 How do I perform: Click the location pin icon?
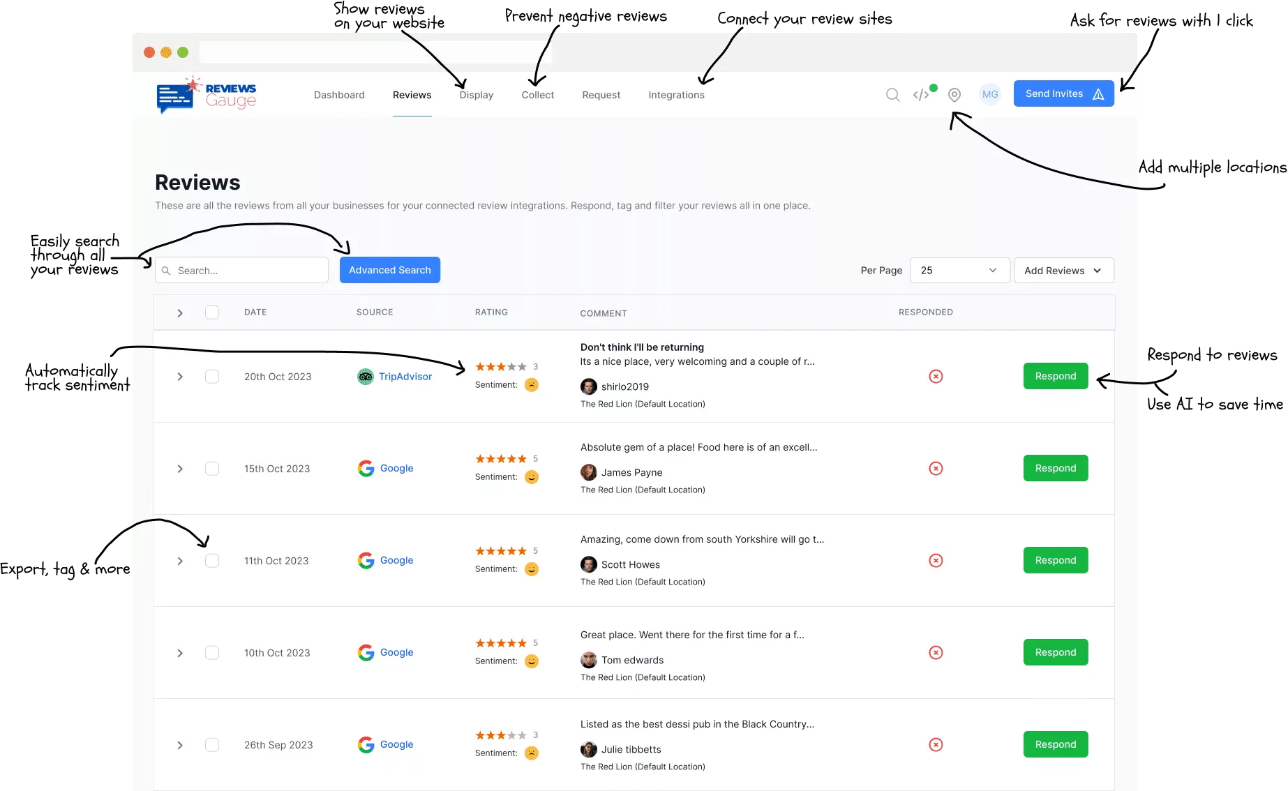coord(954,95)
